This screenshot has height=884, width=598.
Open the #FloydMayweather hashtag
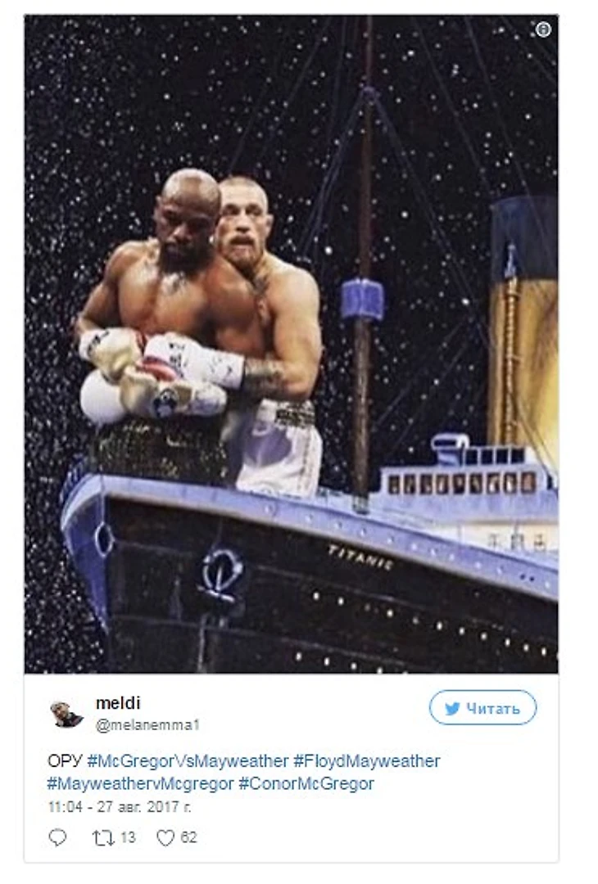367,761
